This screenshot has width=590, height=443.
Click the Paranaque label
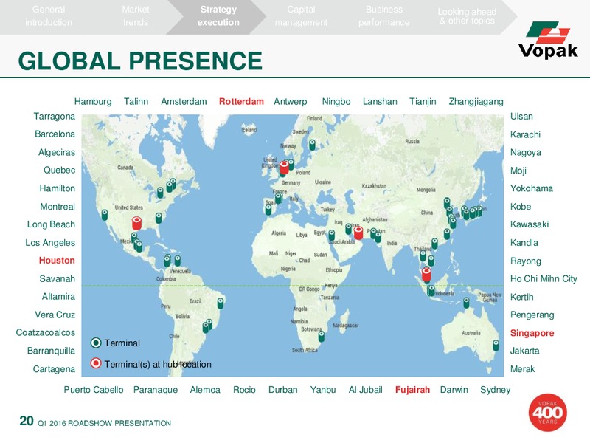pos(156,390)
